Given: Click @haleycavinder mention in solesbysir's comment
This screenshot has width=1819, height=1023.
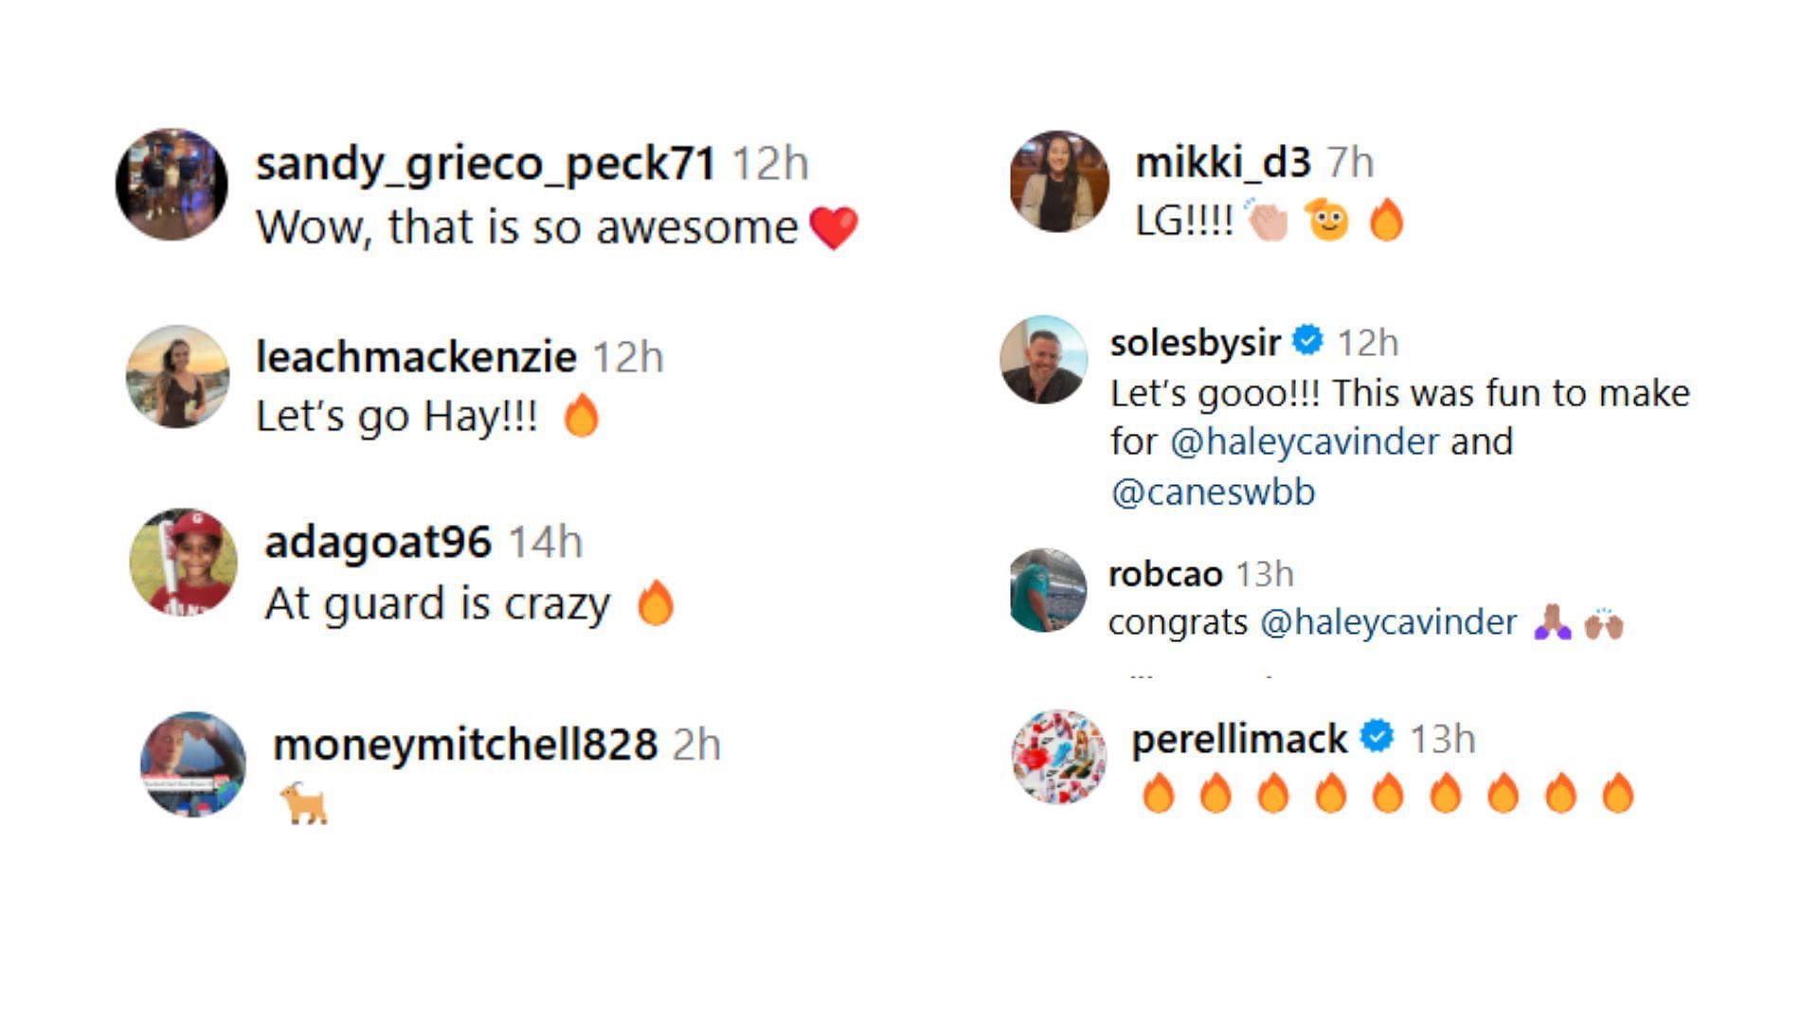Looking at the screenshot, I should [x=1305, y=442].
